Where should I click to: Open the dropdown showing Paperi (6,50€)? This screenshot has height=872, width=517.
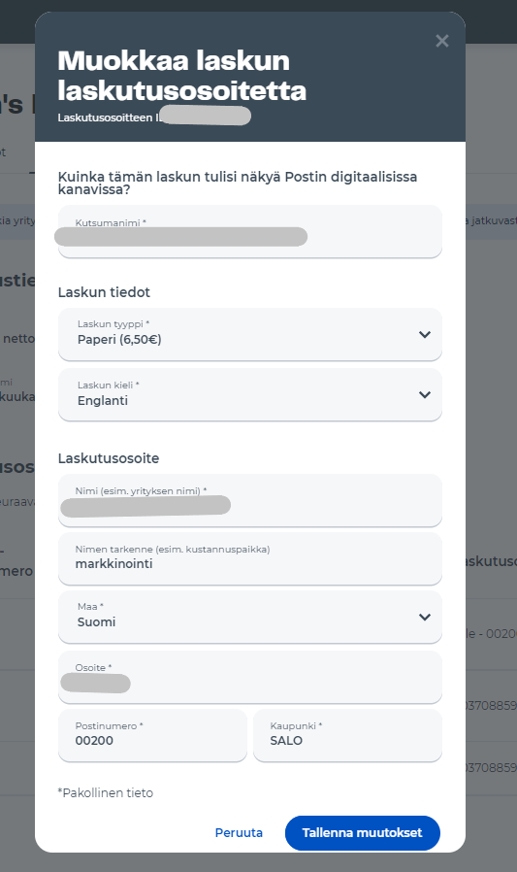click(250, 334)
